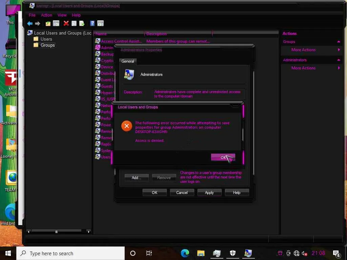Select Local Users and Groups root node
This screenshot has height=260, width=347.
point(59,33)
